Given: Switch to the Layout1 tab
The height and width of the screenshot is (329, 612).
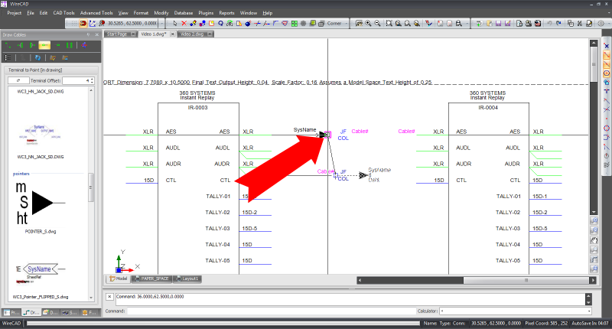Looking at the screenshot, I should click(x=187, y=279).
